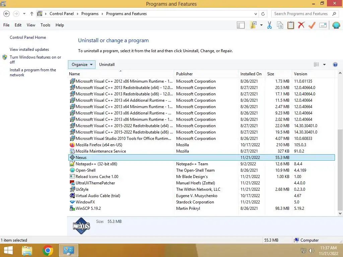Open the File menu
343x257 pixels.
pyautogui.click(x=6, y=25)
